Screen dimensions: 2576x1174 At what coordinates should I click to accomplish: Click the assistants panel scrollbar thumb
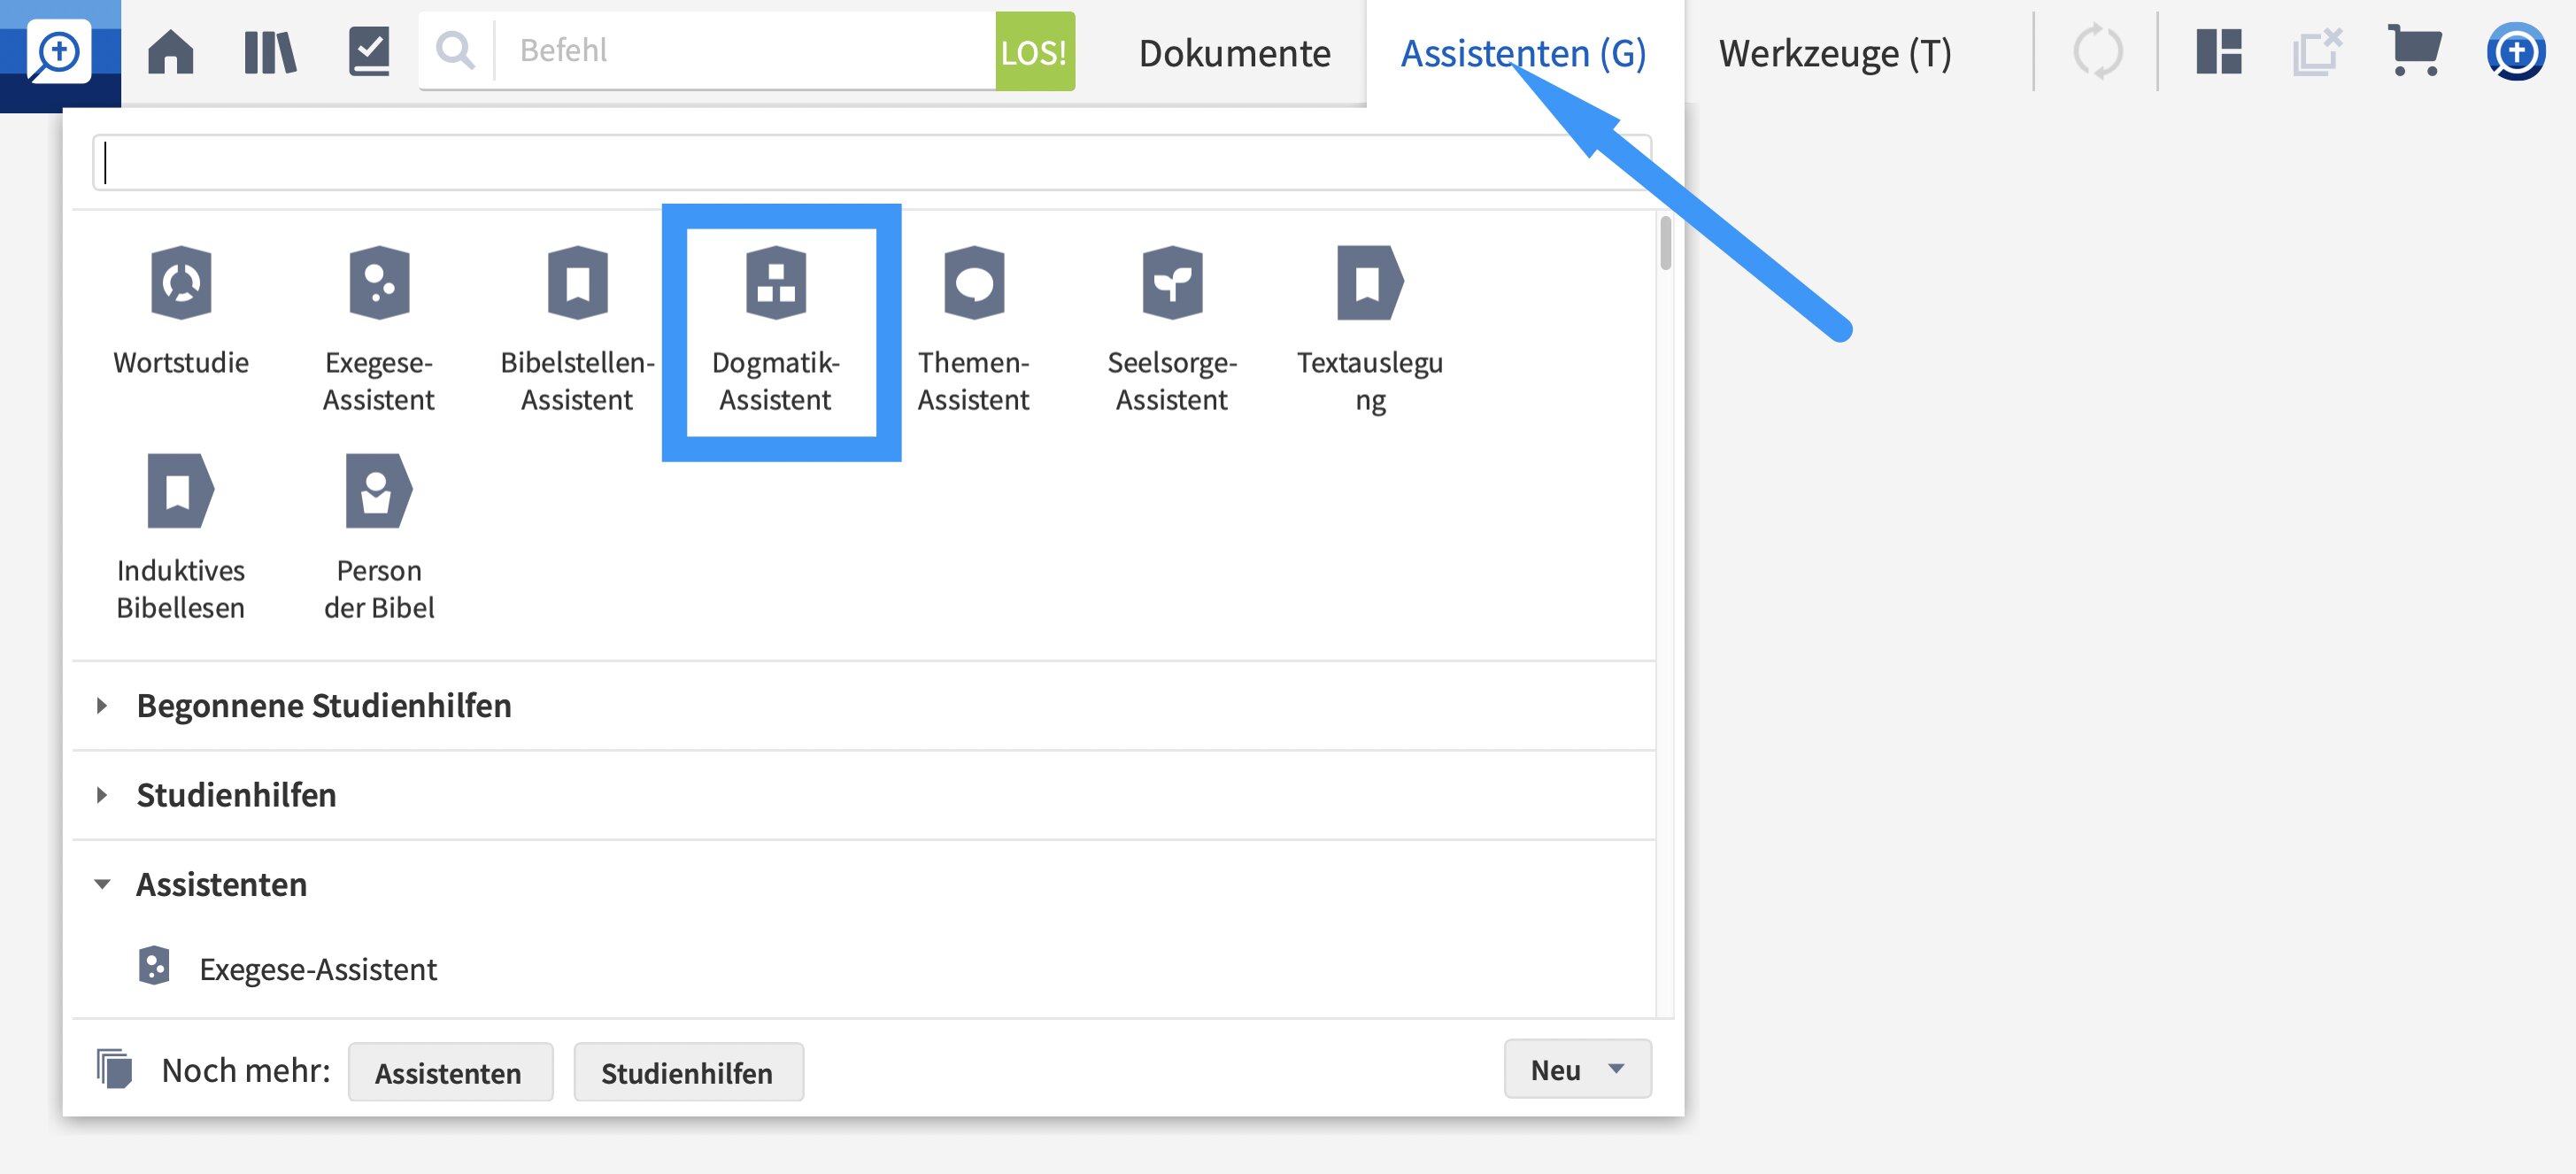(1665, 242)
